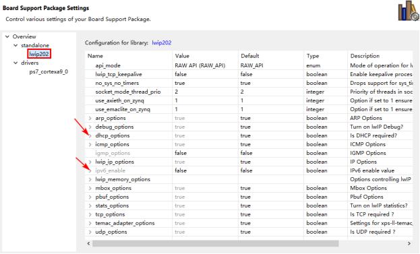
Task: Collapse the Overview tree node
Action: click(7, 36)
